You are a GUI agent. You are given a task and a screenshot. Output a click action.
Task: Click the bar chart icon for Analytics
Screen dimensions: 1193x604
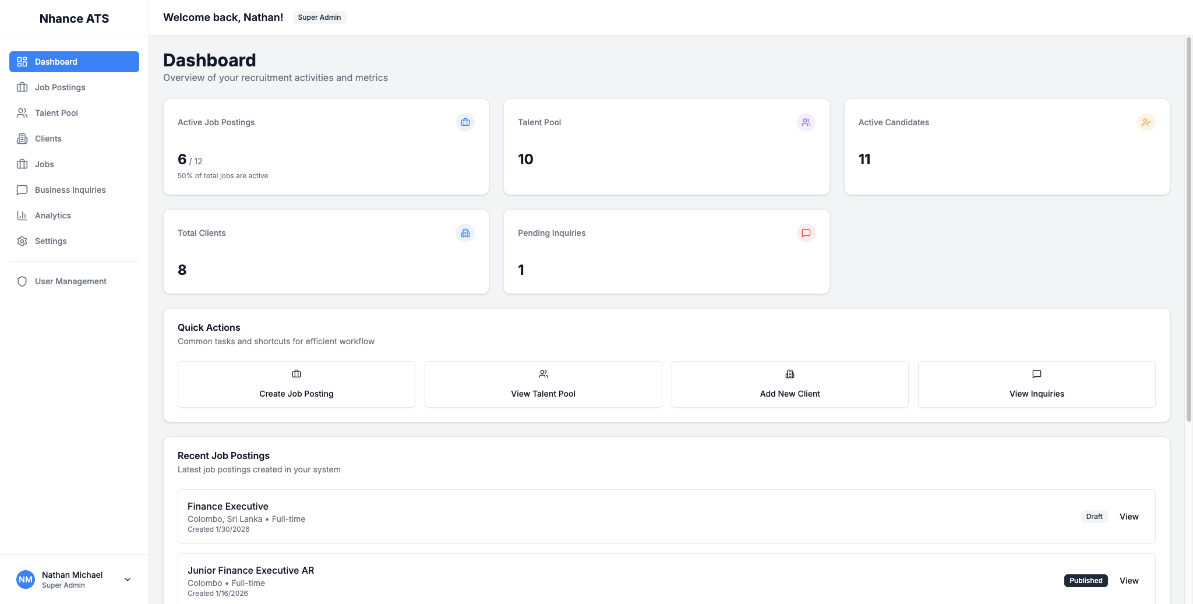coord(22,216)
